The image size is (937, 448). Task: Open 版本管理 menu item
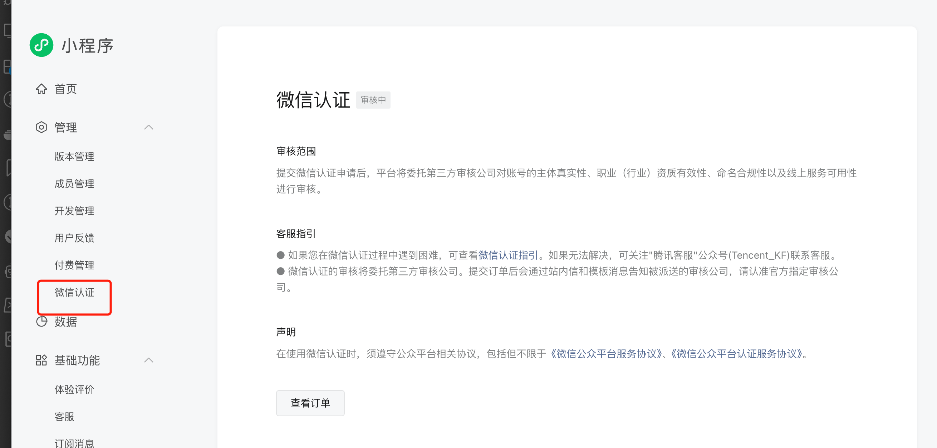click(74, 156)
